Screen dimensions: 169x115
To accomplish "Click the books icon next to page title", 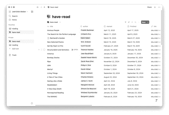I will [49, 16].
